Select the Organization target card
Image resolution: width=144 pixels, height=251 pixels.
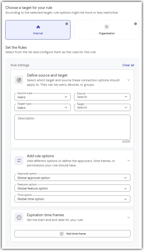pyautogui.click(x=107, y=30)
